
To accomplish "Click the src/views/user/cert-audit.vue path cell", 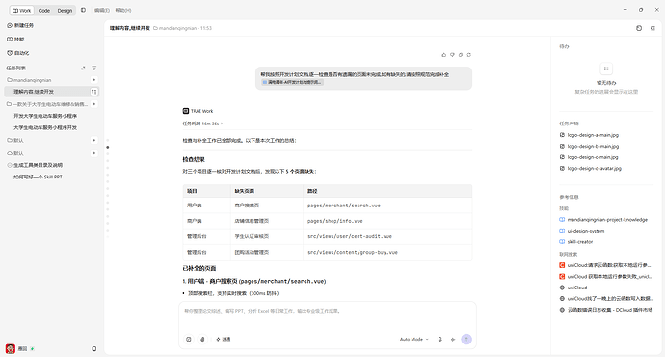I will tap(350, 236).
